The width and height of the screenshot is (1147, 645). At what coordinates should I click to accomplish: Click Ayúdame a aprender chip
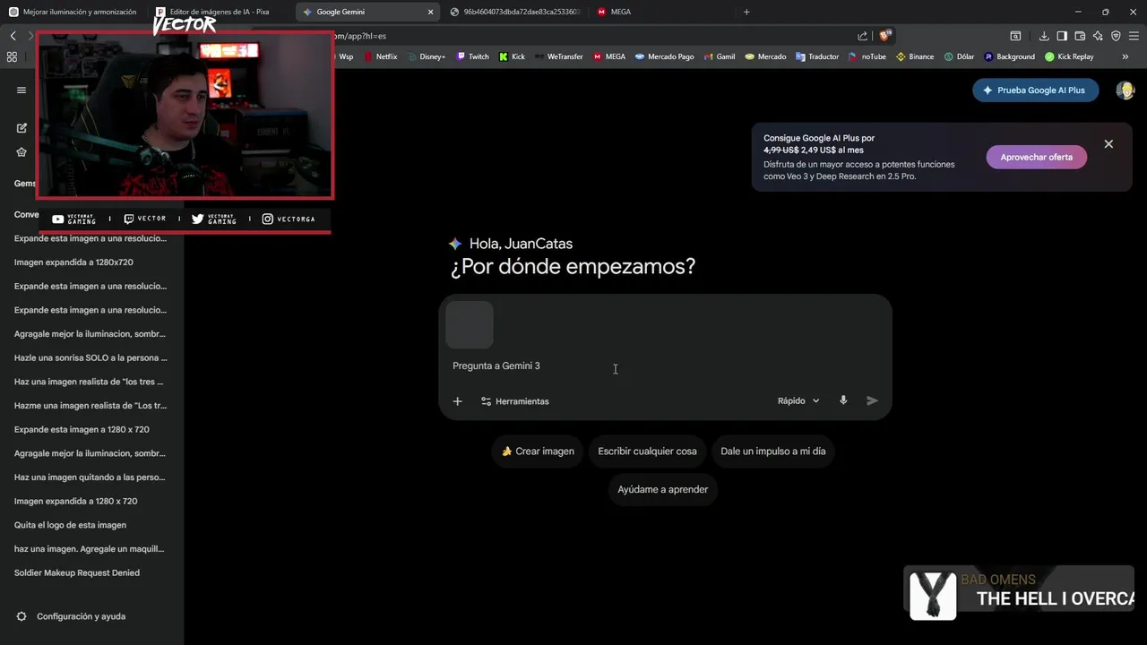click(x=663, y=489)
